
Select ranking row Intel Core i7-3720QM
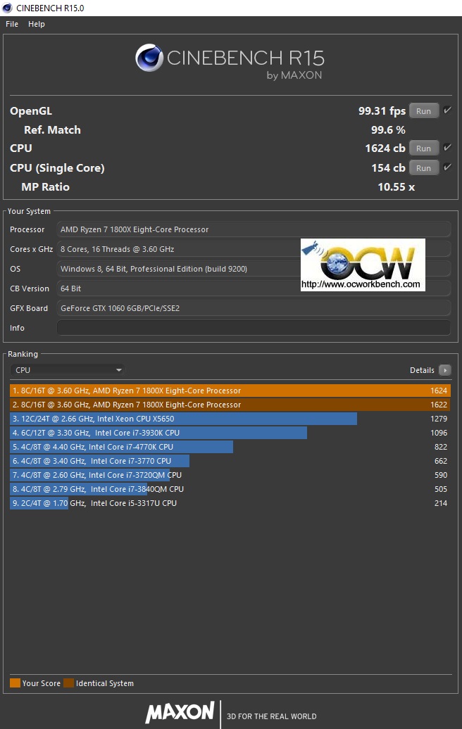click(x=230, y=475)
